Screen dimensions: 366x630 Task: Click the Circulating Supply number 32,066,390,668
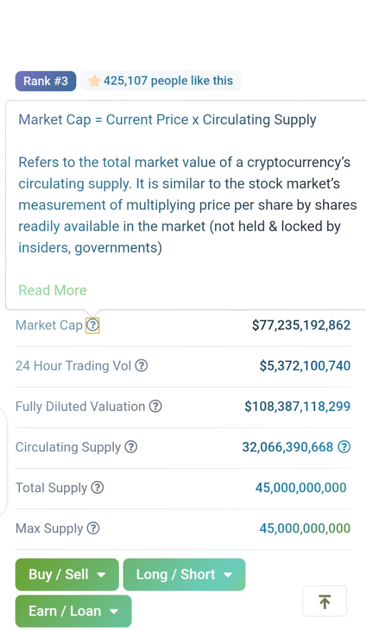pyautogui.click(x=287, y=447)
